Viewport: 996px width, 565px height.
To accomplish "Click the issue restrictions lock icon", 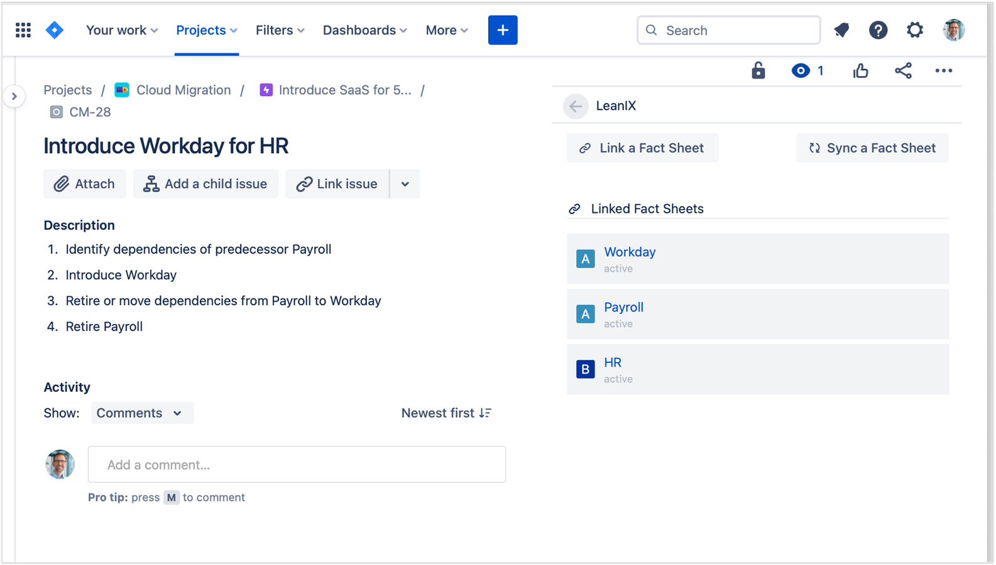I will pyautogui.click(x=758, y=70).
